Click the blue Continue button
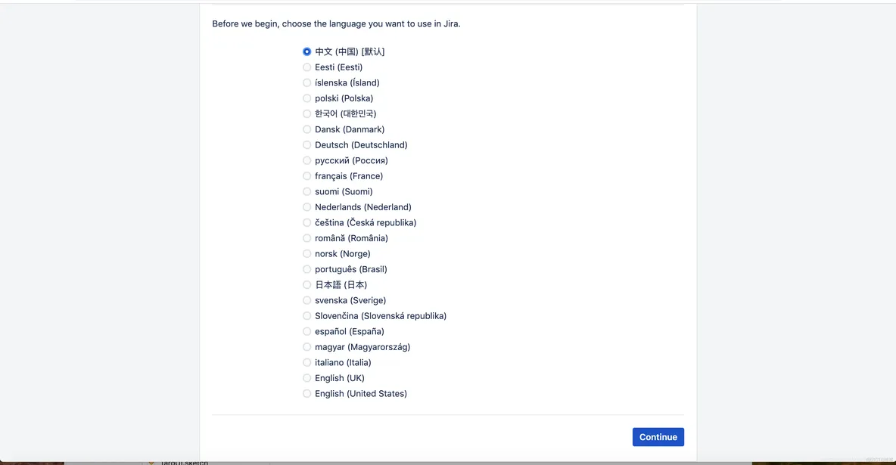896x465 pixels. pyautogui.click(x=658, y=437)
